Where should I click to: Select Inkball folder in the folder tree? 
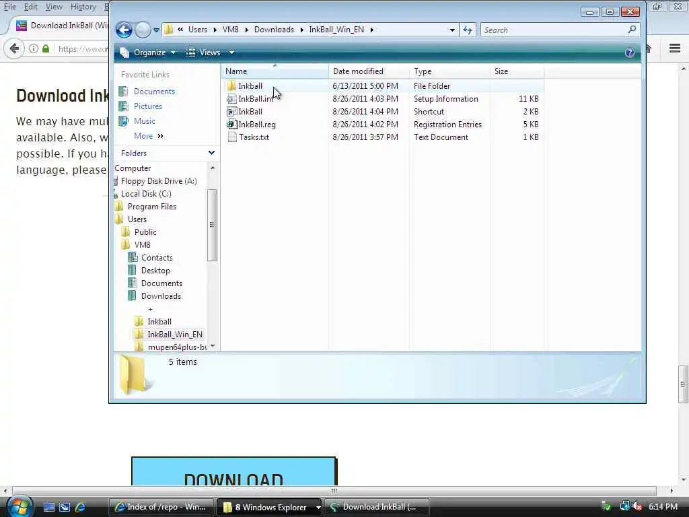coord(159,322)
